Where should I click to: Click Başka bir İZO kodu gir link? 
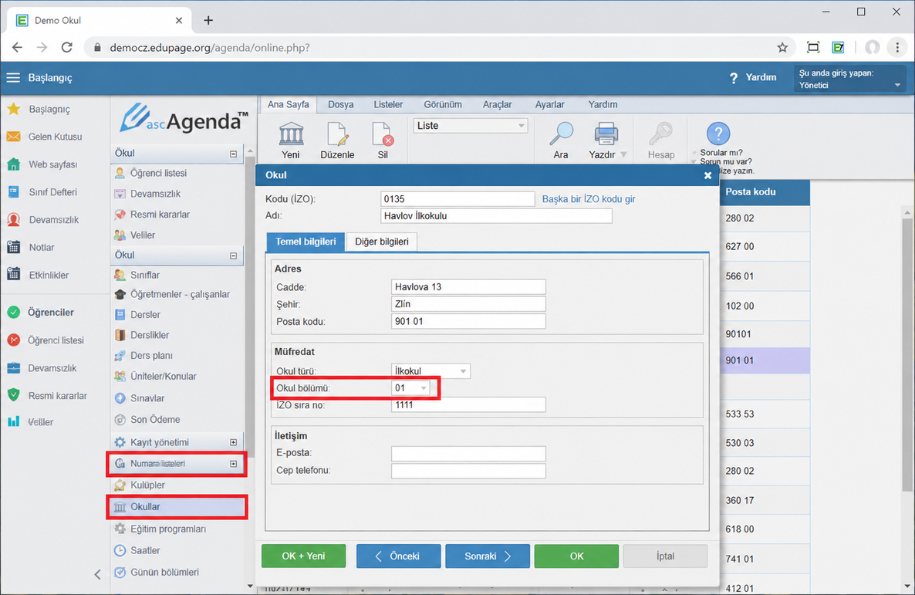589,199
